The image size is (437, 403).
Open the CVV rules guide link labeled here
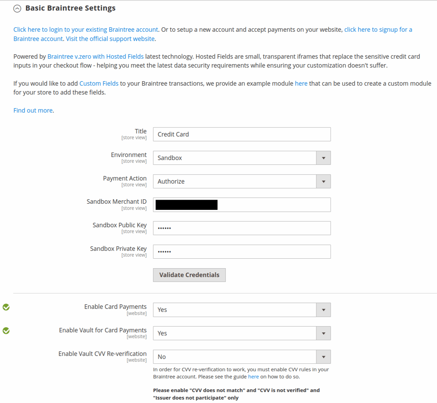253,376
